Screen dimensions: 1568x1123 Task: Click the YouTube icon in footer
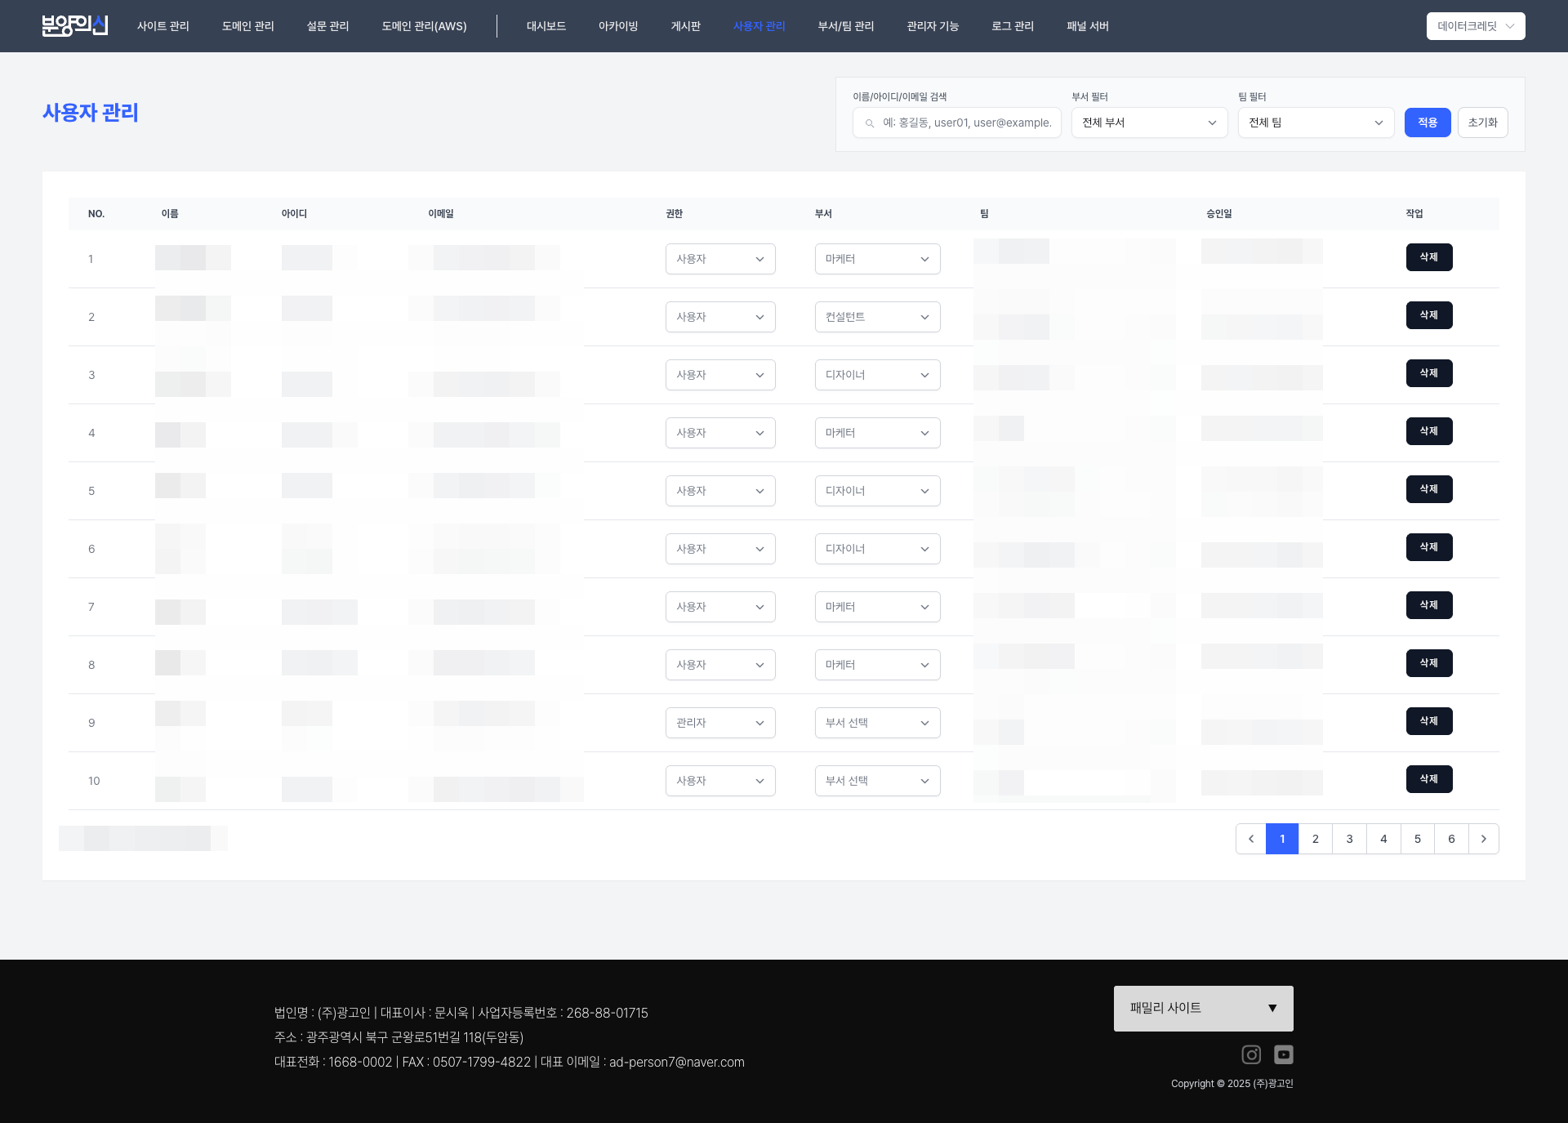pyautogui.click(x=1284, y=1054)
